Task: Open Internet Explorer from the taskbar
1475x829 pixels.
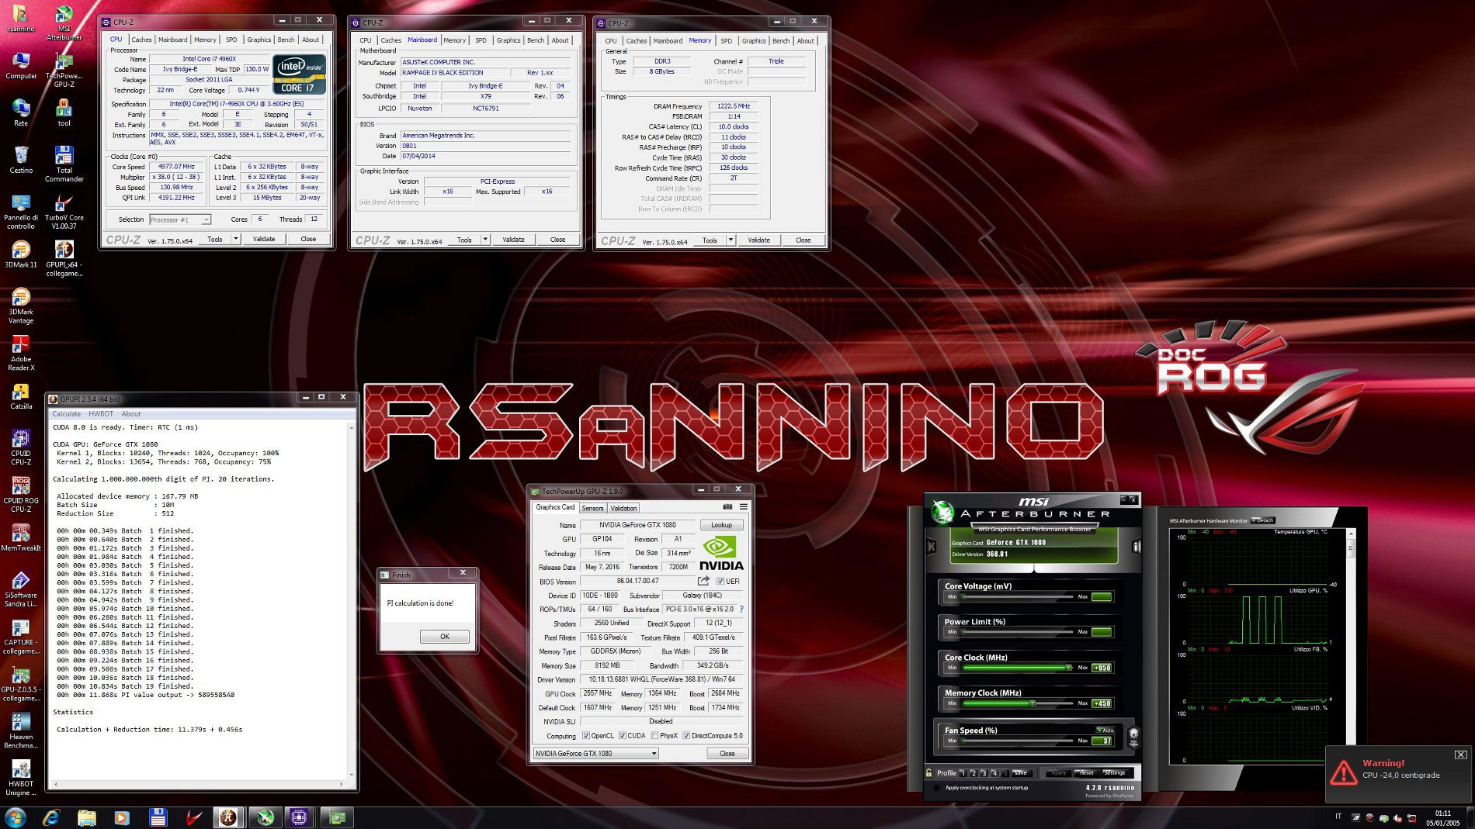Action: point(51,817)
